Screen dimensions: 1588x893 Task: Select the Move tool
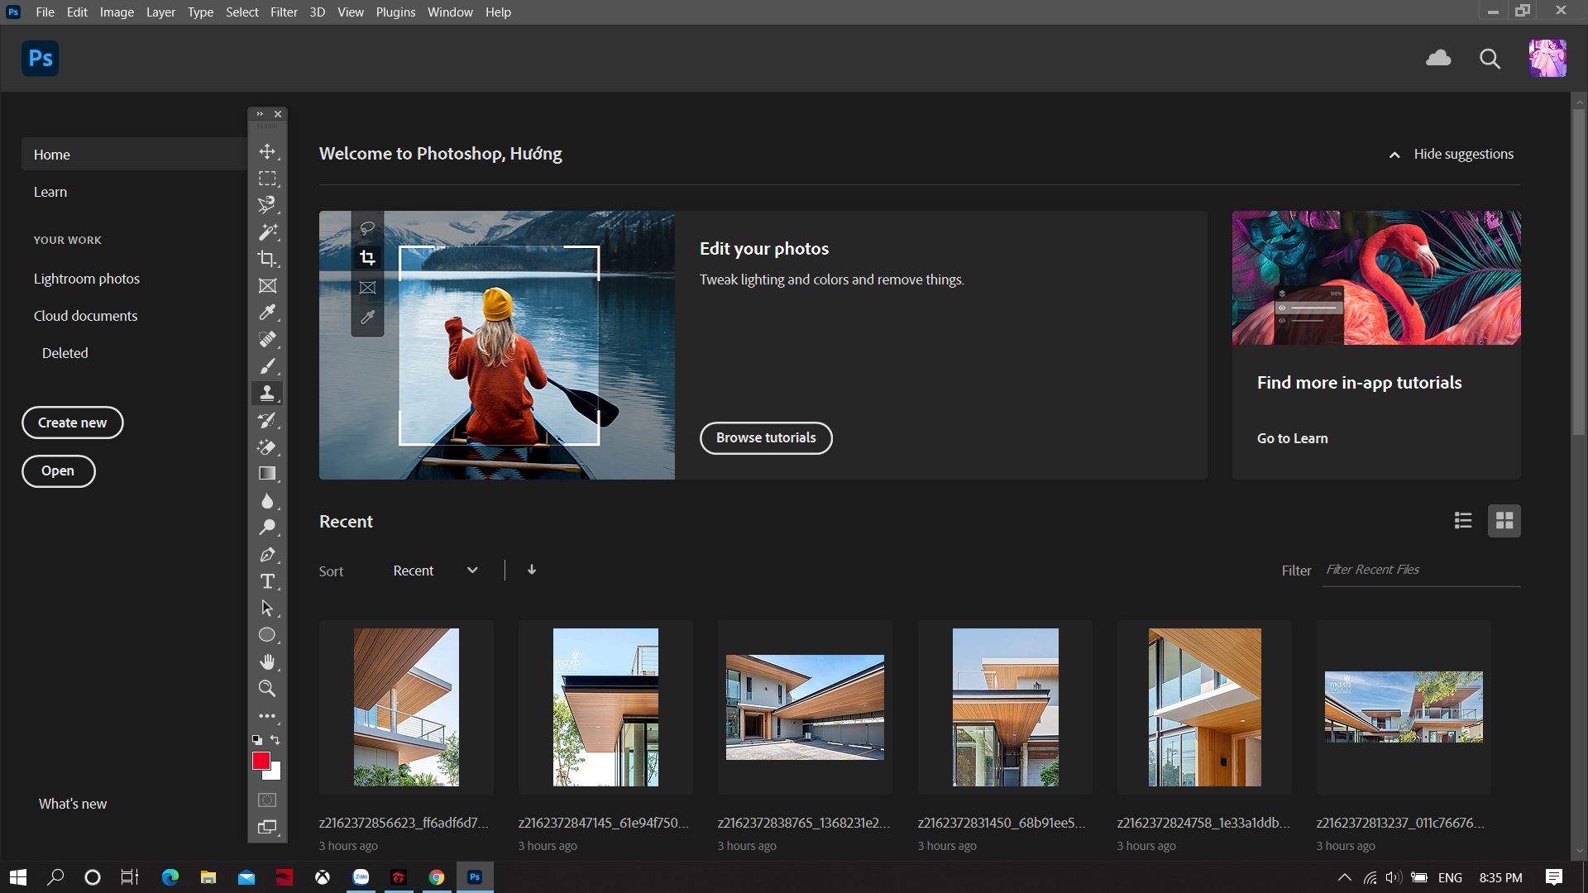click(x=267, y=151)
